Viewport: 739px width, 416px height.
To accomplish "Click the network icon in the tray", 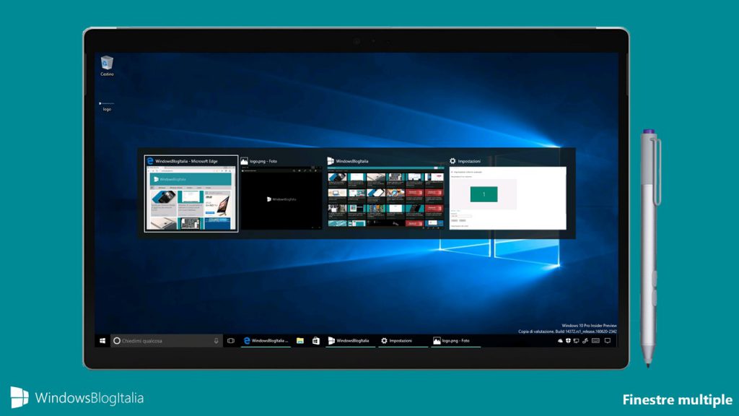I will (577, 341).
